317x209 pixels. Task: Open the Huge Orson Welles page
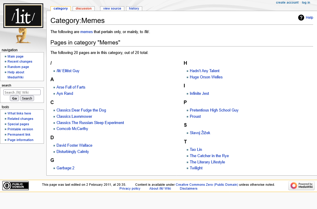[206, 77]
